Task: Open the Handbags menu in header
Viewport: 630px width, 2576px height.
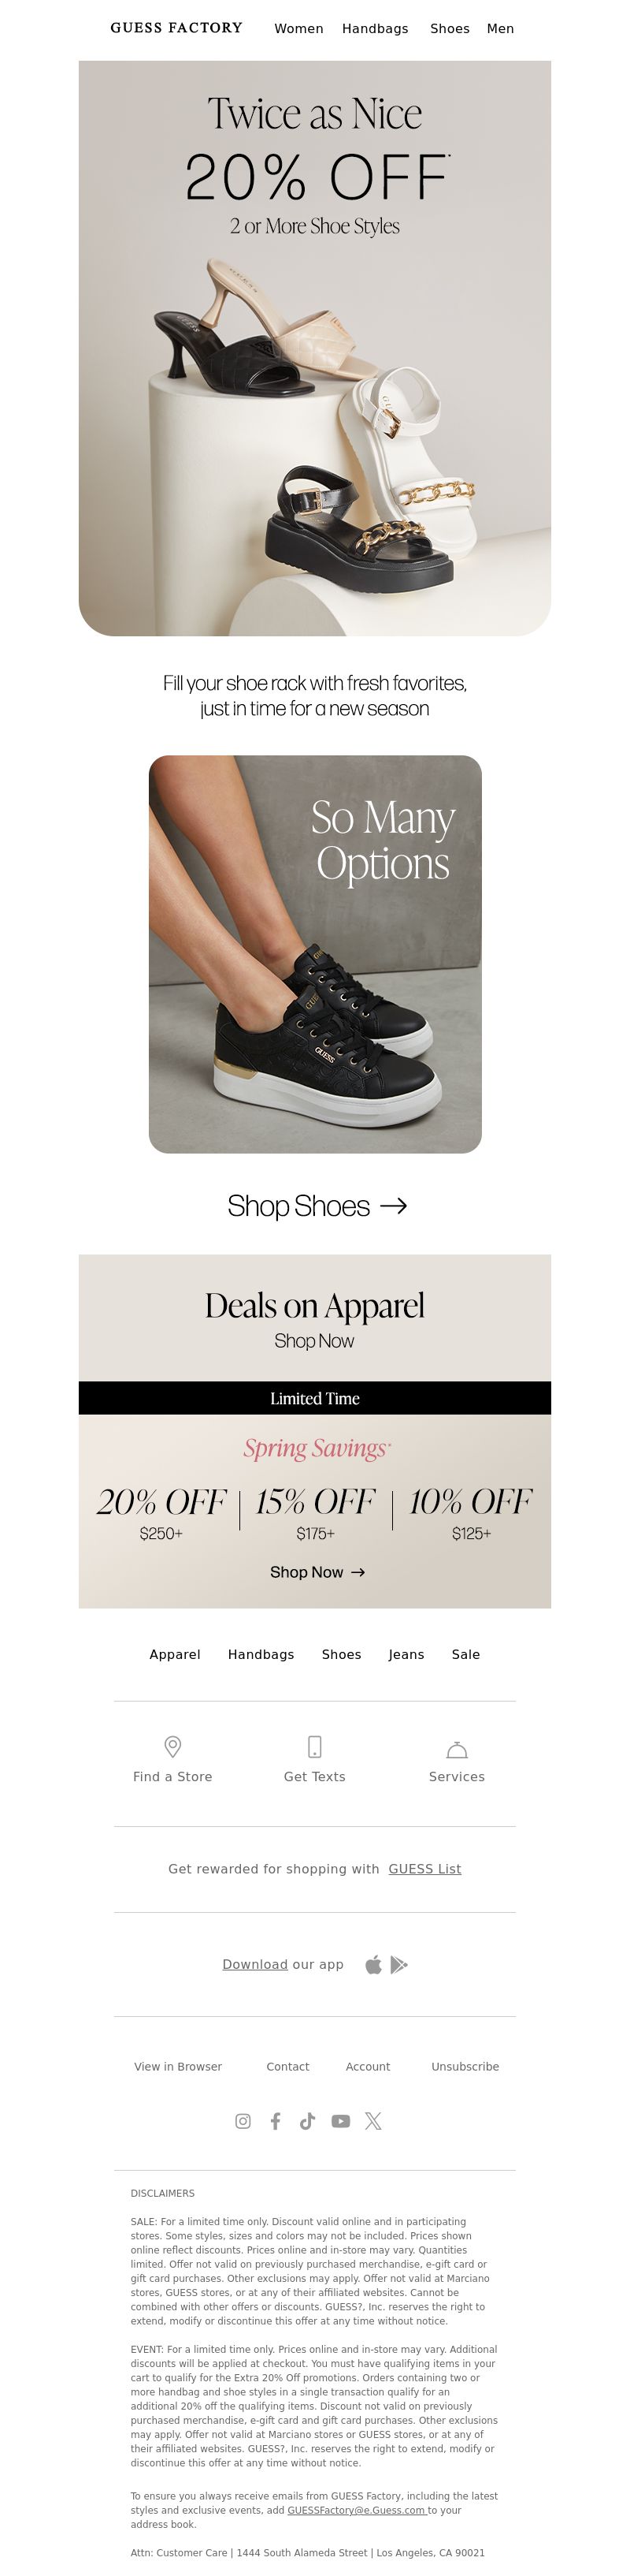Action: [376, 29]
